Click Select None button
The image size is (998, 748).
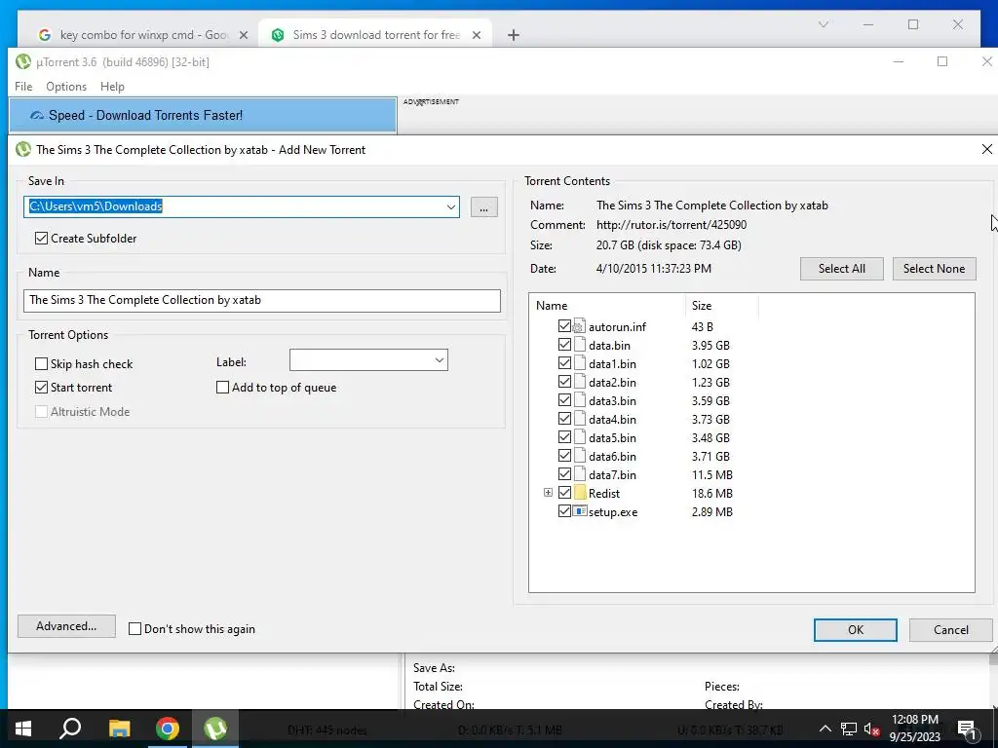pyautogui.click(x=934, y=269)
